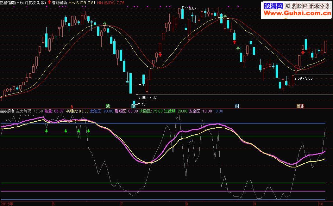Click the 2015年 time axis label
This screenshot has height=206, width=333.
point(7,204)
